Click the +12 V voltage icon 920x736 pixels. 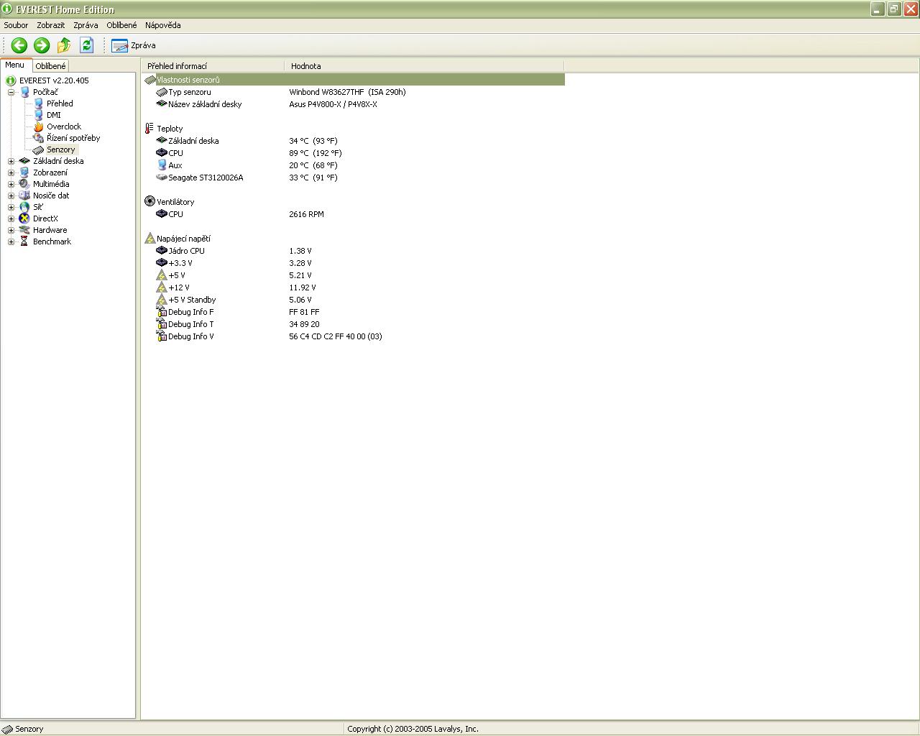click(162, 287)
